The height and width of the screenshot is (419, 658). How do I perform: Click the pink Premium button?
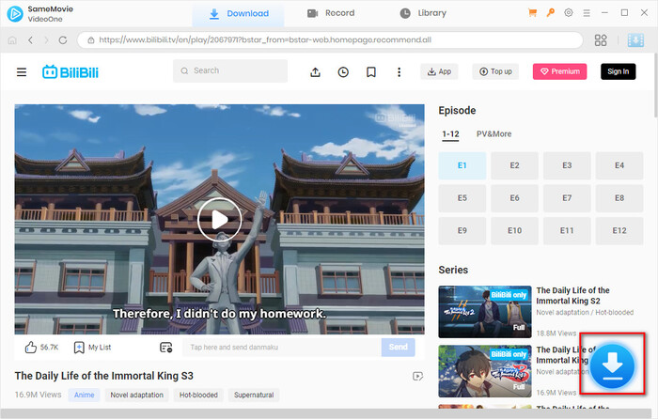click(560, 71)
